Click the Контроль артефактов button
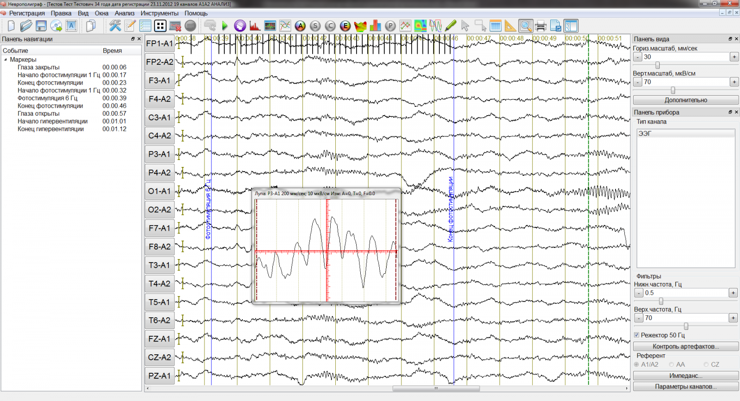The height and width of the screenshot is (401, 740). click(685, 346)
